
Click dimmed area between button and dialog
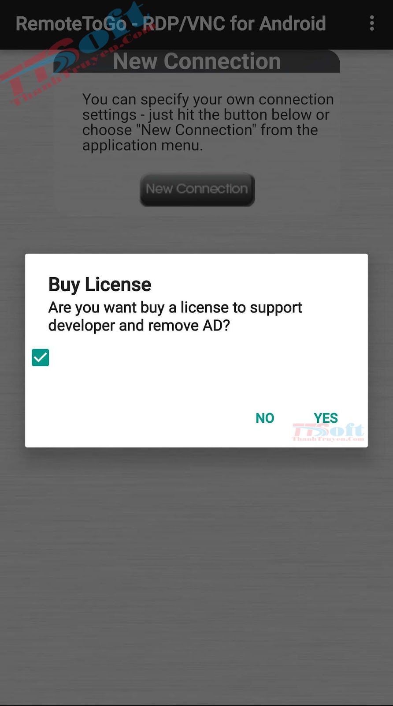pyautogui.click(x=196, y=230)
